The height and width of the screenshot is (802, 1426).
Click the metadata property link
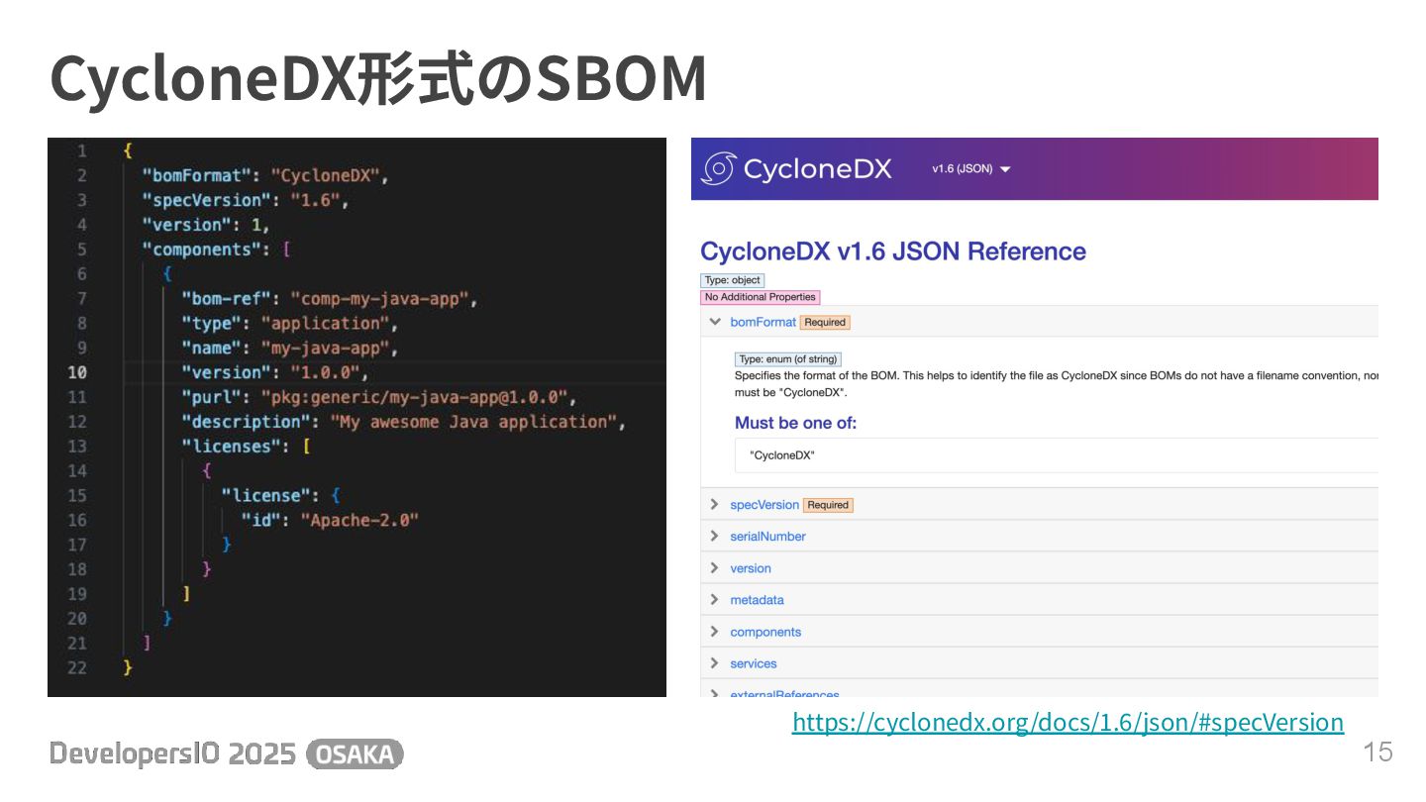click(757, 600)
